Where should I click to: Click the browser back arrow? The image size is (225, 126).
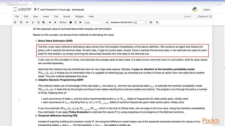(x=1, y=5)
